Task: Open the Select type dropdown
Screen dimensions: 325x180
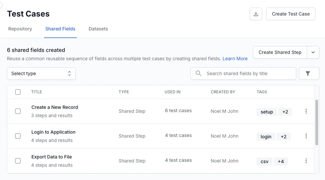Action: pyautogui.click(x=41, y=73)
